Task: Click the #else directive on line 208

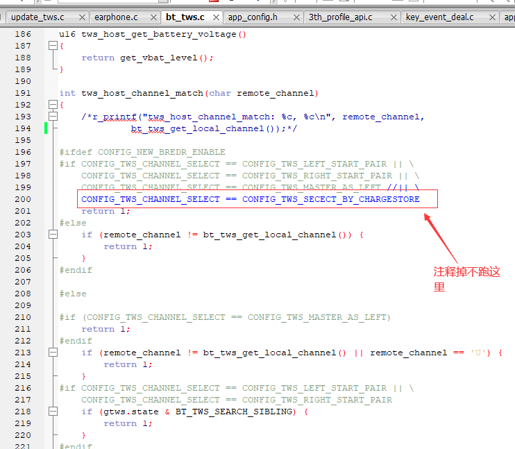Action: 73,294
